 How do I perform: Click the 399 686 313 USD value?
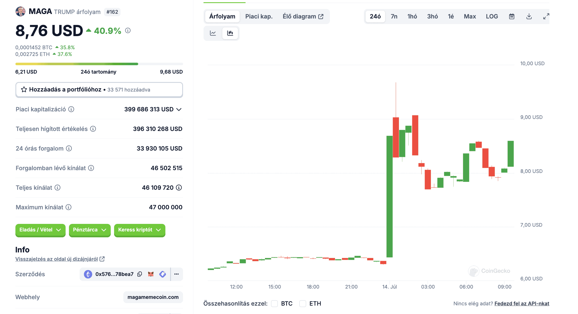[149, 109]
